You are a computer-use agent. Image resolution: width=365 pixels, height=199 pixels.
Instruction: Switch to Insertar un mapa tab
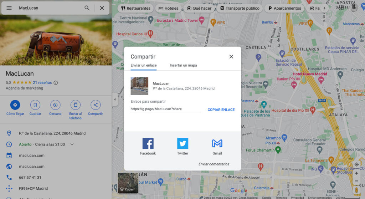tap(183, 66)
